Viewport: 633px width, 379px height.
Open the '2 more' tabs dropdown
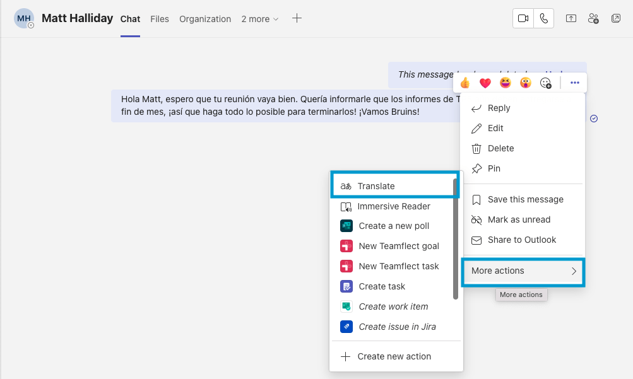click(x=259, y=19)
